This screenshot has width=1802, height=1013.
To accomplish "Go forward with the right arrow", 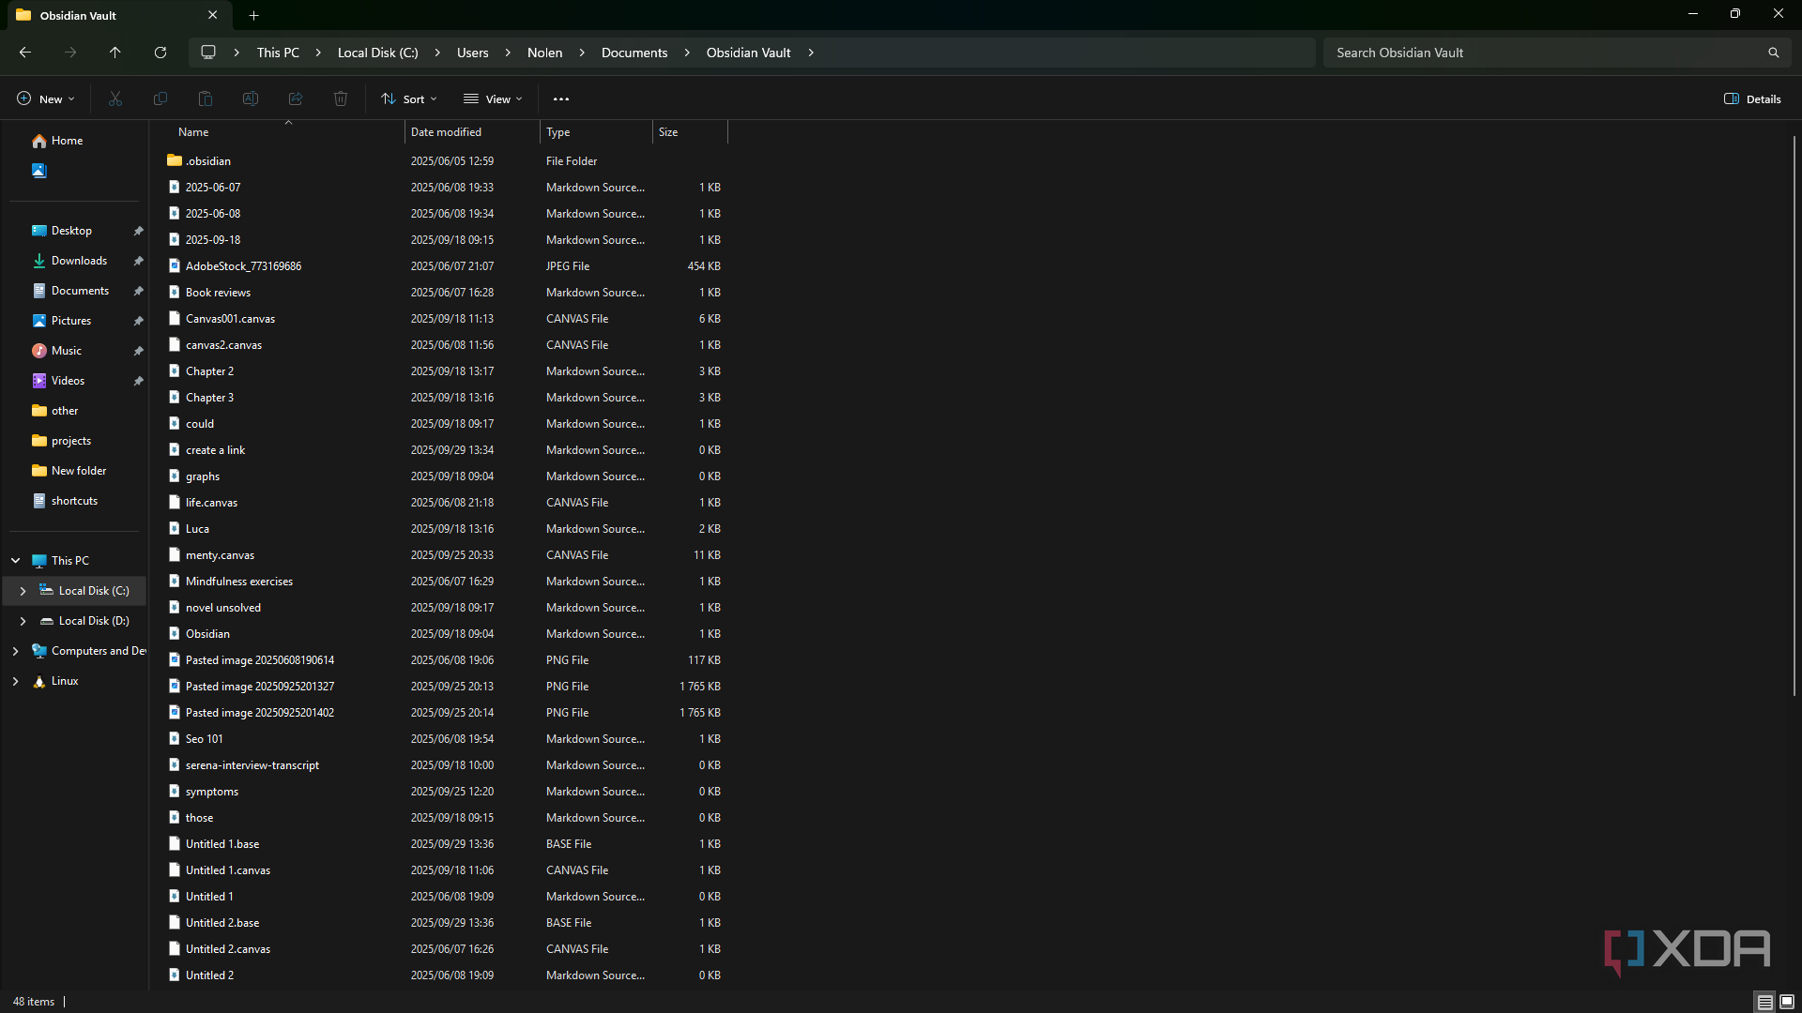I will (70, 53).
